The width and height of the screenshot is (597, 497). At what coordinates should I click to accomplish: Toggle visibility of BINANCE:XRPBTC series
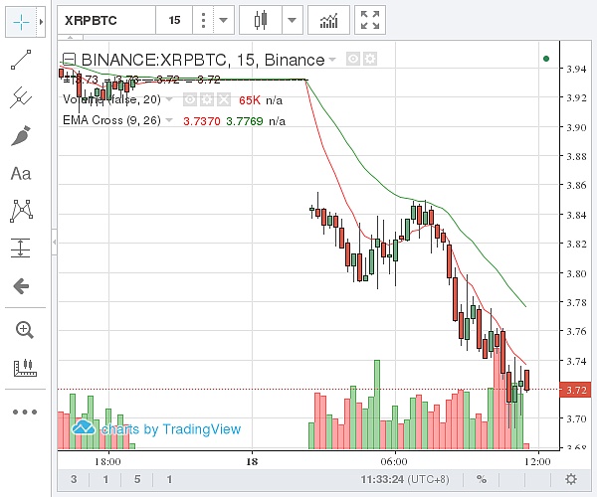click(352, 60)
